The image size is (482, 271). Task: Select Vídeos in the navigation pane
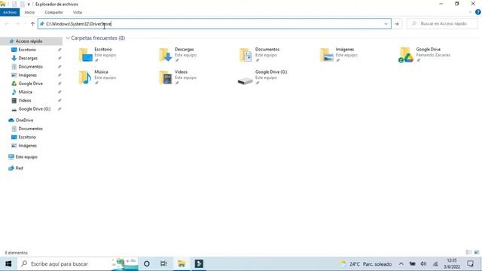click(x=25, y=100)
